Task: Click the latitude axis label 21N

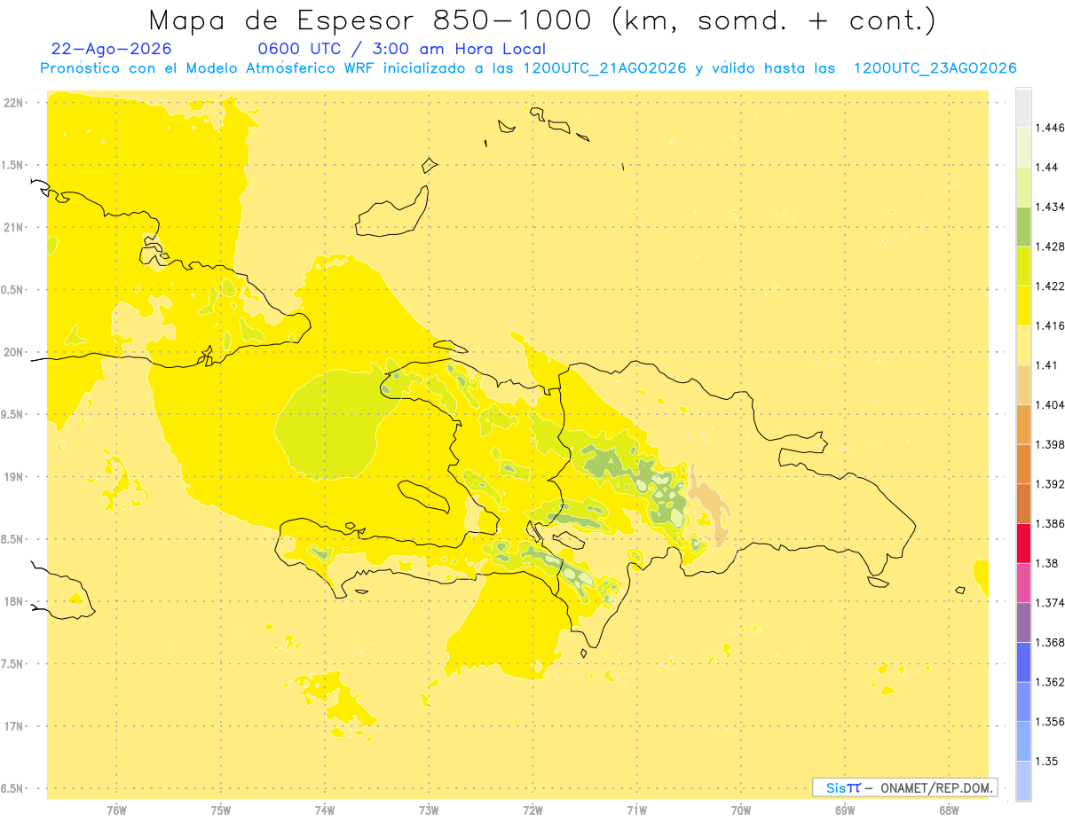Action: (14, 227)
